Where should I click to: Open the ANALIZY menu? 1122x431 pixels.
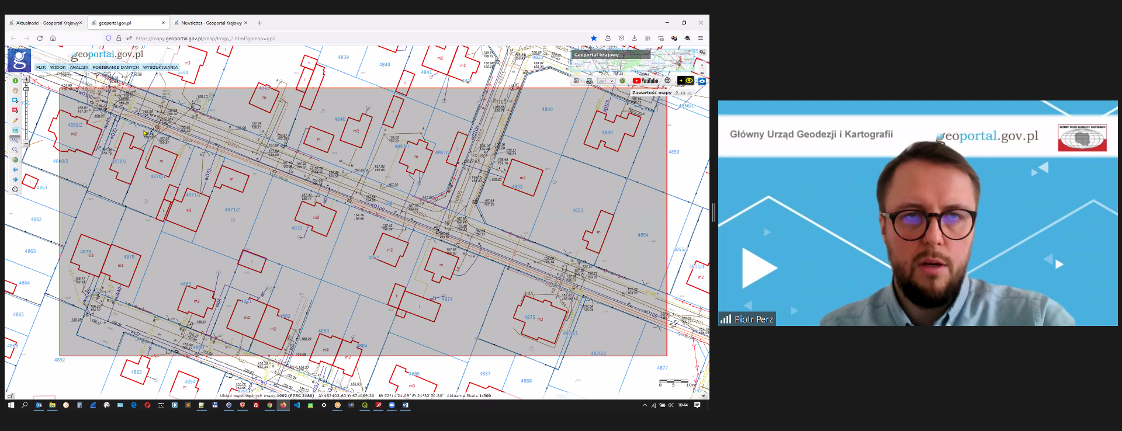click(79, 67)
